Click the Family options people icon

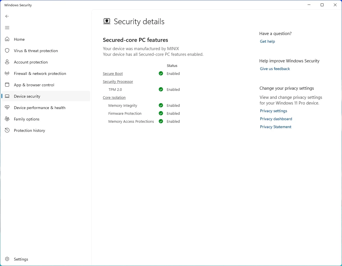(7, 119)
